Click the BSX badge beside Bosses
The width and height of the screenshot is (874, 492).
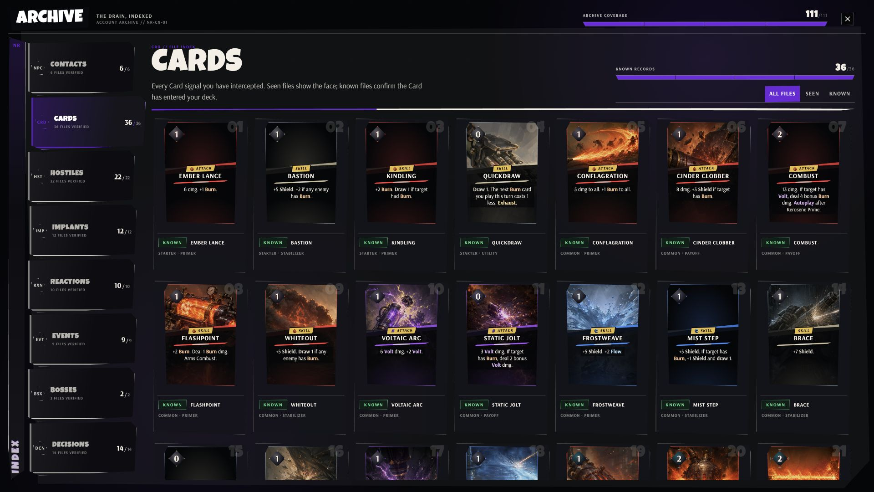38,394
